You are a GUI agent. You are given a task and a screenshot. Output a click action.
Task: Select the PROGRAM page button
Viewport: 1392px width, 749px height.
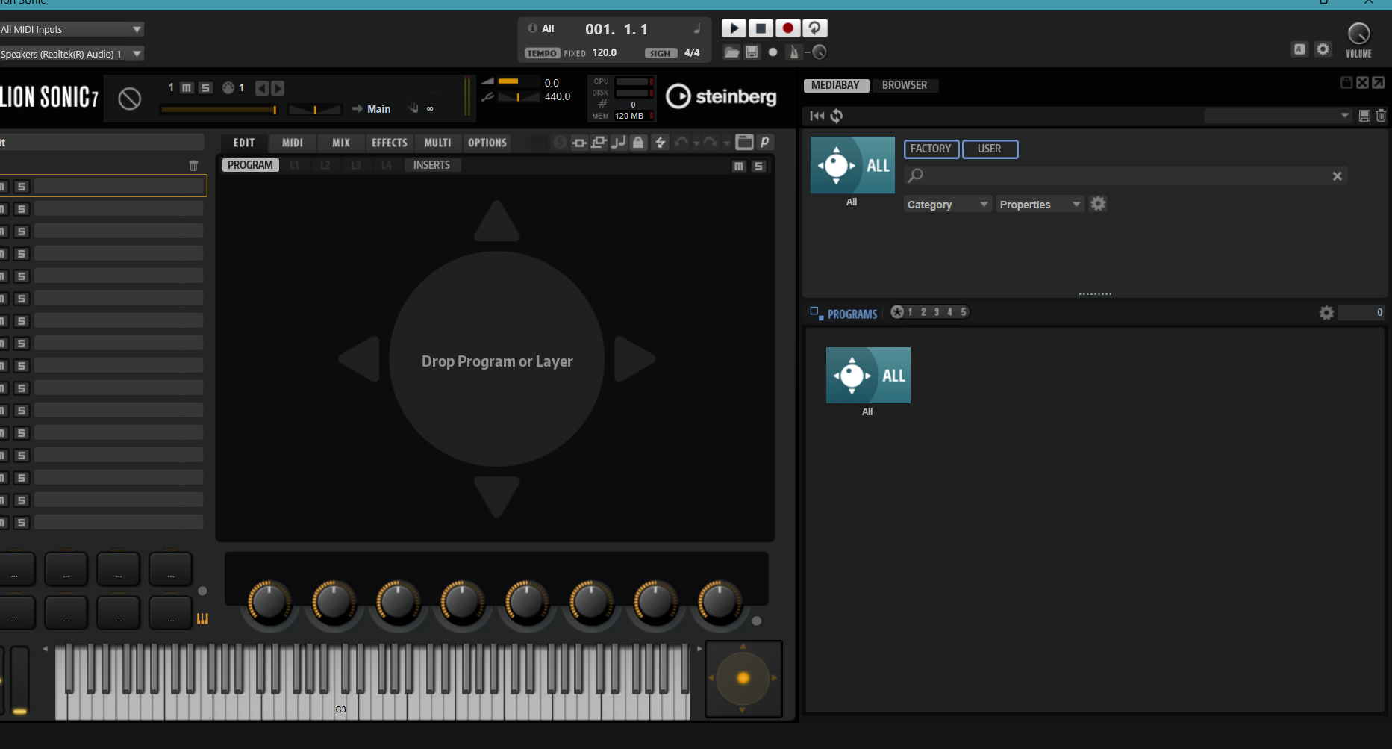coord(250,165)
